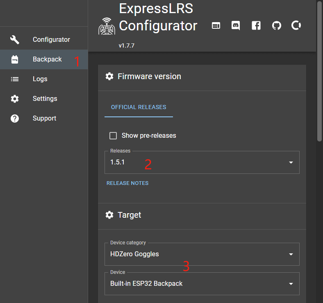Open the Release Notes link

(127, 183)
